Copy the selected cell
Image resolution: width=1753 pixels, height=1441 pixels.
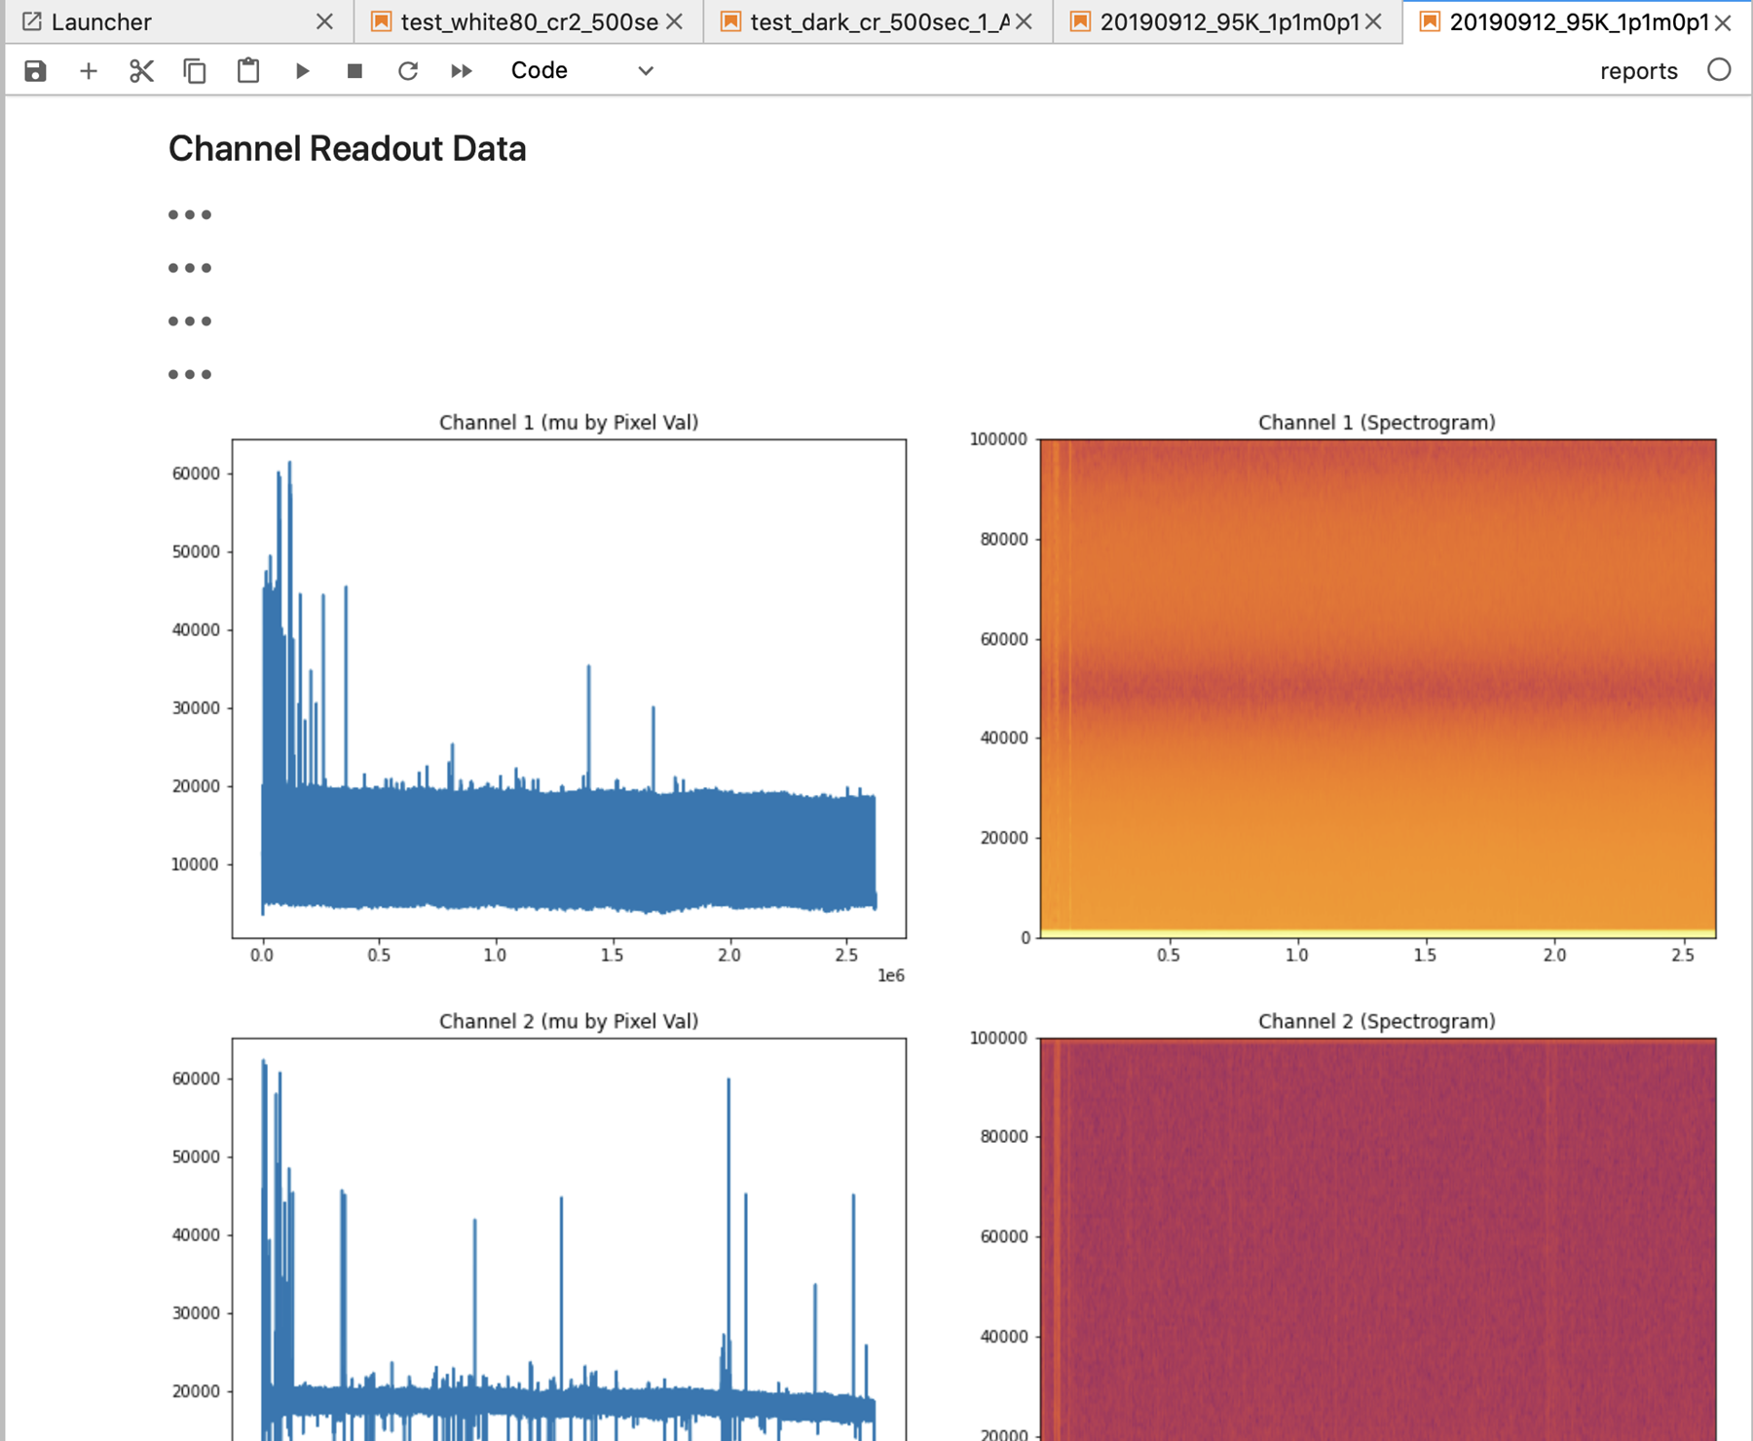tap(195, 71)
